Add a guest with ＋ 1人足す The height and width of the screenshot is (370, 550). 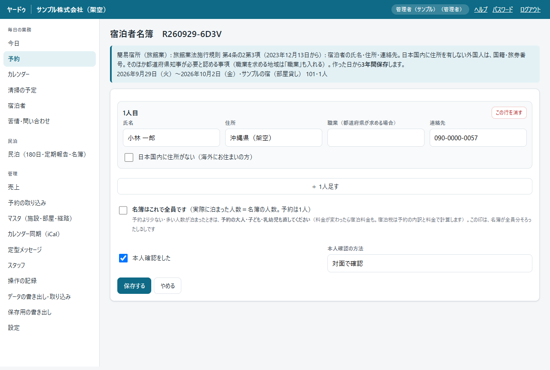click(x=325, y=186)
